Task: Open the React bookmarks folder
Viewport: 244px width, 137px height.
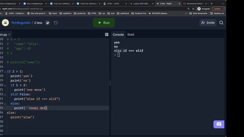Action: [53, 13]
